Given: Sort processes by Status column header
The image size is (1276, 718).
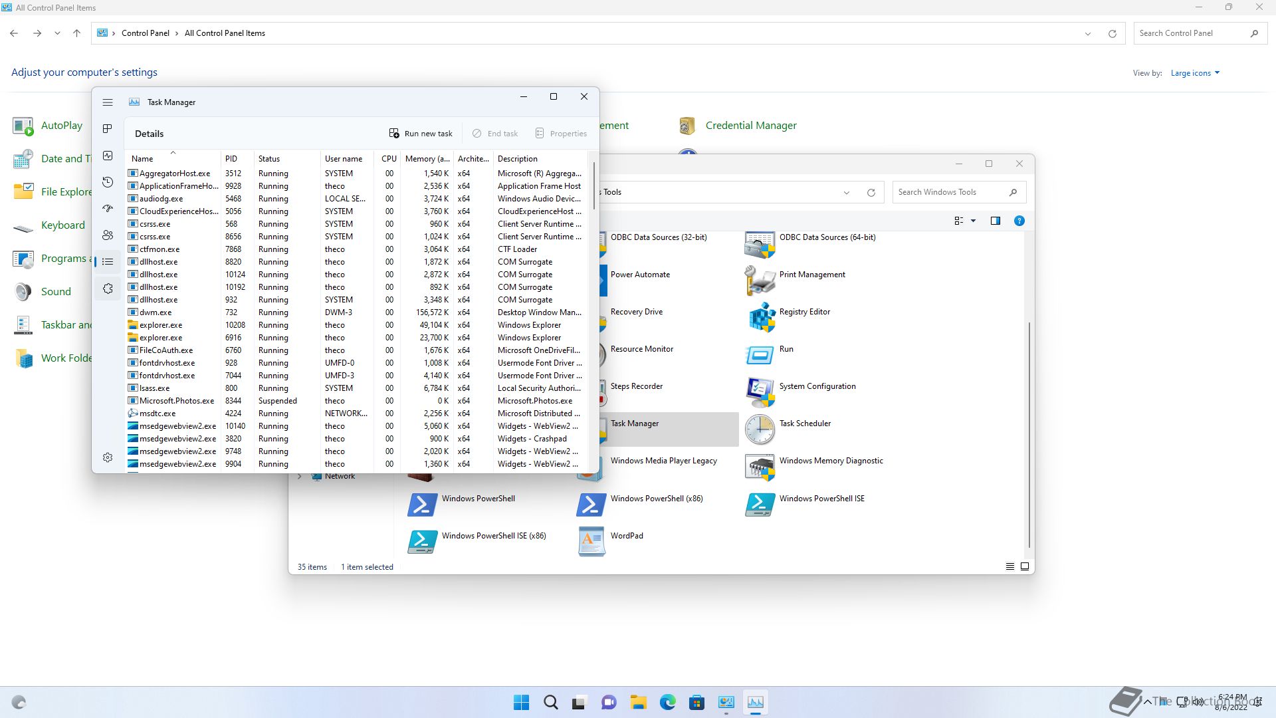Looking at the screenshot, I should (x=287, y=159).
